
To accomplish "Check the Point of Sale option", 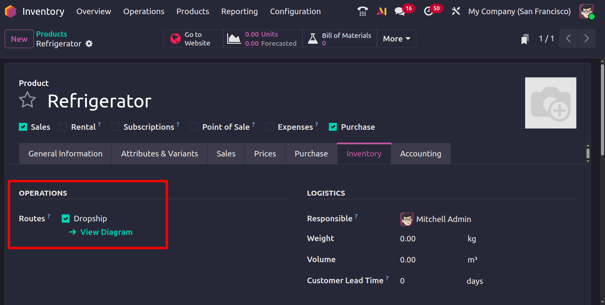I will click(194, 126).
